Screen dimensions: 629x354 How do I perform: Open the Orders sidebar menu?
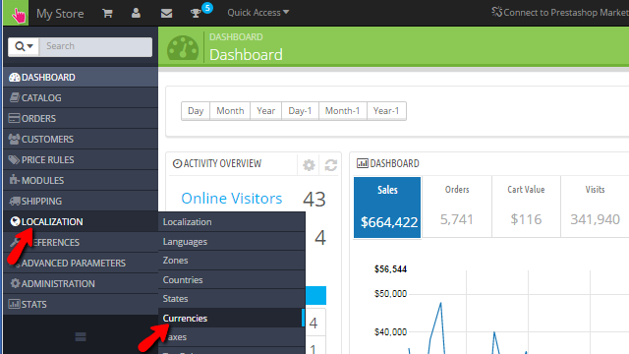[x=81, y=118]
